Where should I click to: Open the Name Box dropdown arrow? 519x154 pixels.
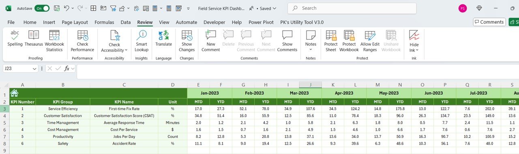(34, 69)
